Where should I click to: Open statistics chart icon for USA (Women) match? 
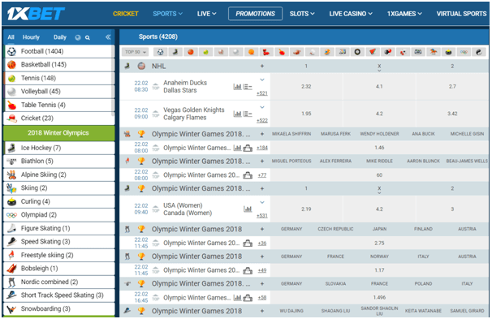pyautogui.click(x=248, y=209)
